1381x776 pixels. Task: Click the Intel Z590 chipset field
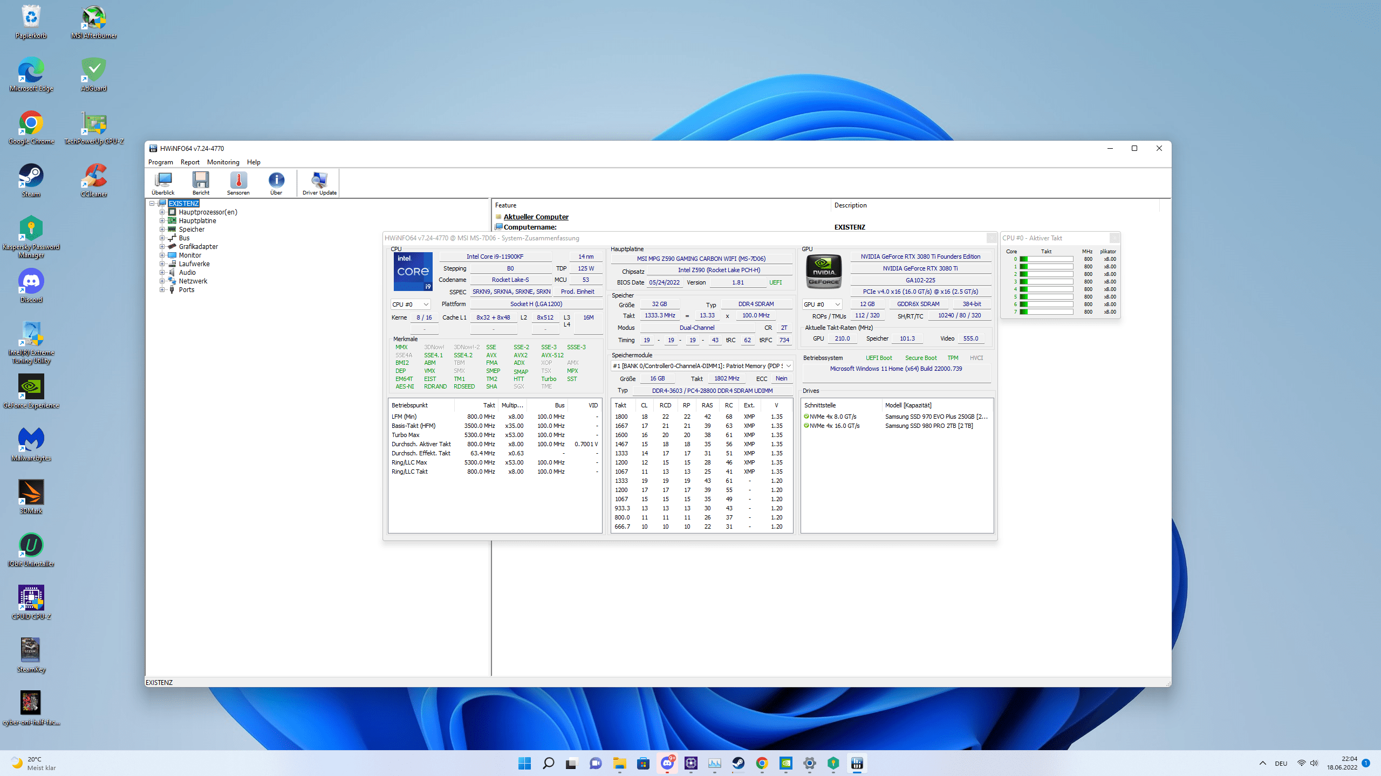(719, 270)
